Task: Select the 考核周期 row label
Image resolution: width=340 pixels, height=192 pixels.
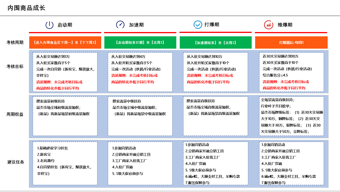Action: [15, 42]
